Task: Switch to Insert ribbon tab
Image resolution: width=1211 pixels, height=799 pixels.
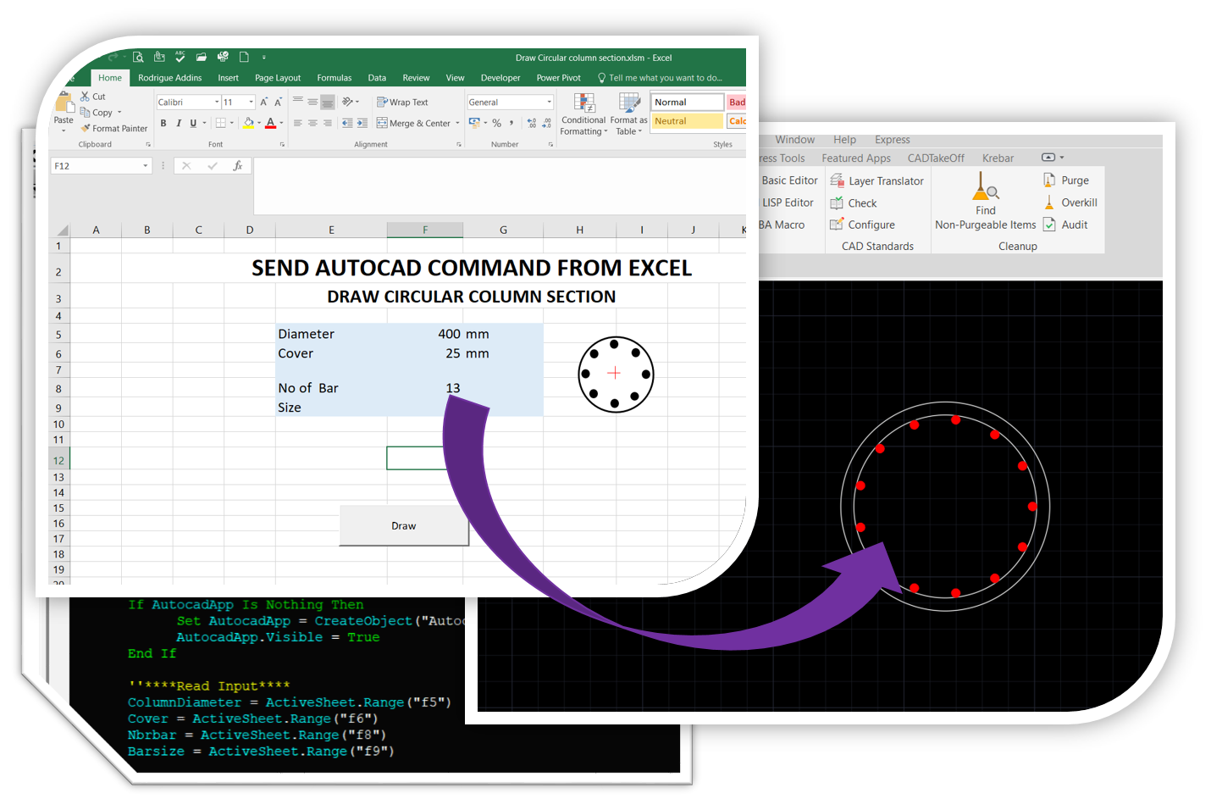Action: coord(228,78)
